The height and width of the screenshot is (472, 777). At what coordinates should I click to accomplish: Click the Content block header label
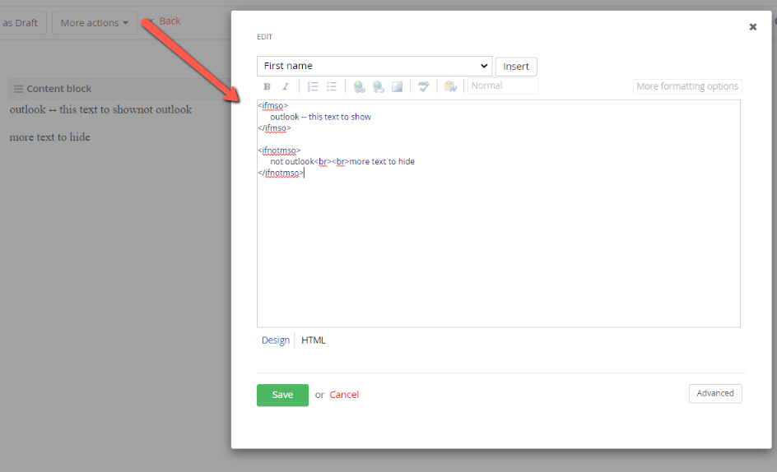click(x=59, y=89)
